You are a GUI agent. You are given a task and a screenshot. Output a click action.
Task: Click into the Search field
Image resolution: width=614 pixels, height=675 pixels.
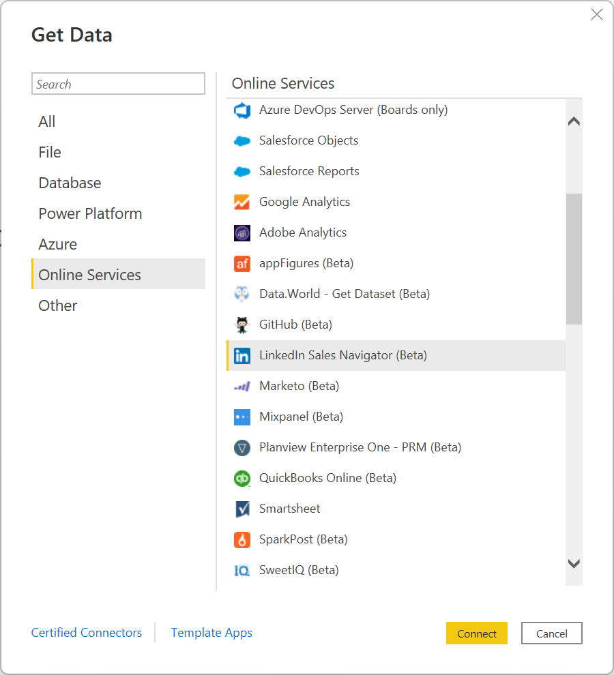click(x=118, y=84)
